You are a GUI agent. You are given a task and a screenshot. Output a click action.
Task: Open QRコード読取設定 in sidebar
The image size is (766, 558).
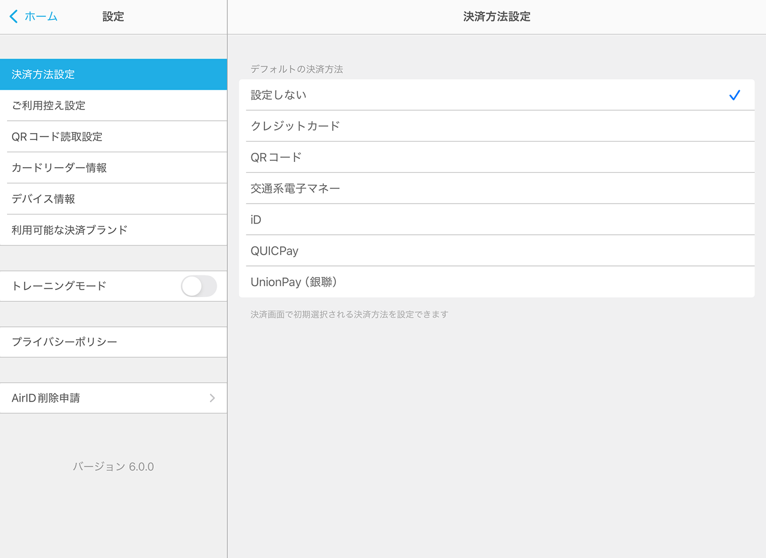113,137
